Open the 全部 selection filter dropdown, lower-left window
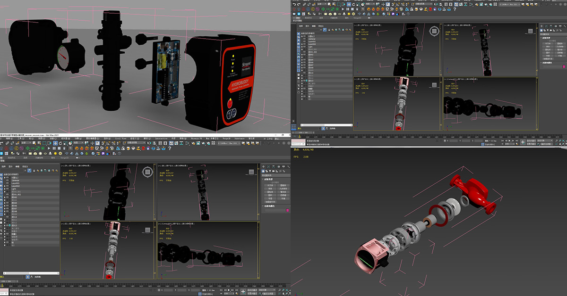567x296 pixels. (26, 143)
